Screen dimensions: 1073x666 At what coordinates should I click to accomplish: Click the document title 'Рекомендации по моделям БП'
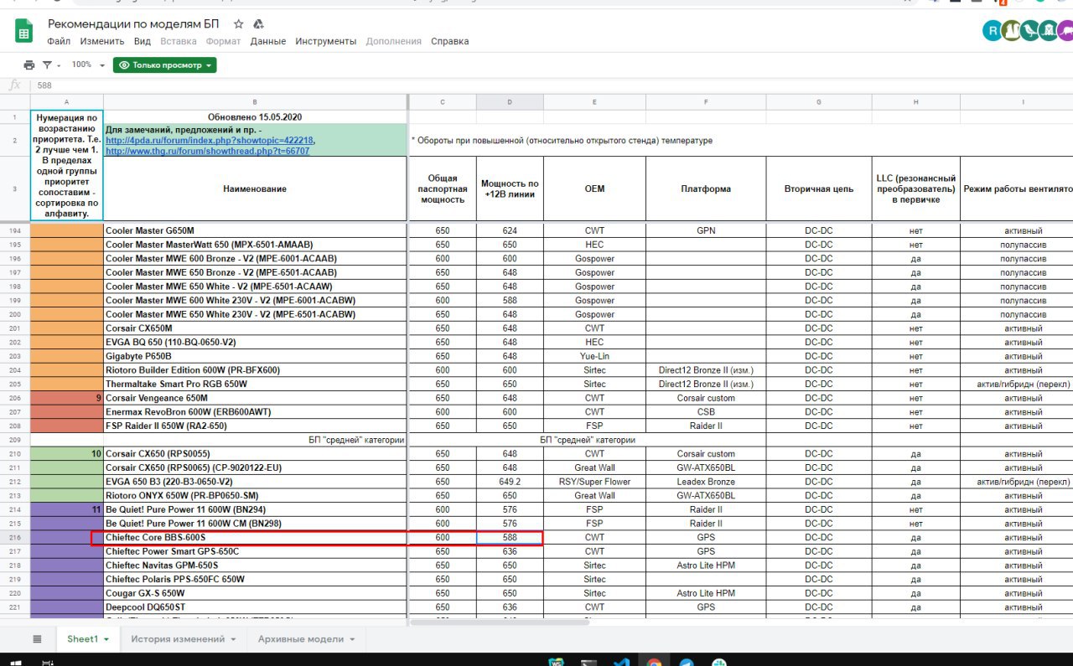point(133,23)
